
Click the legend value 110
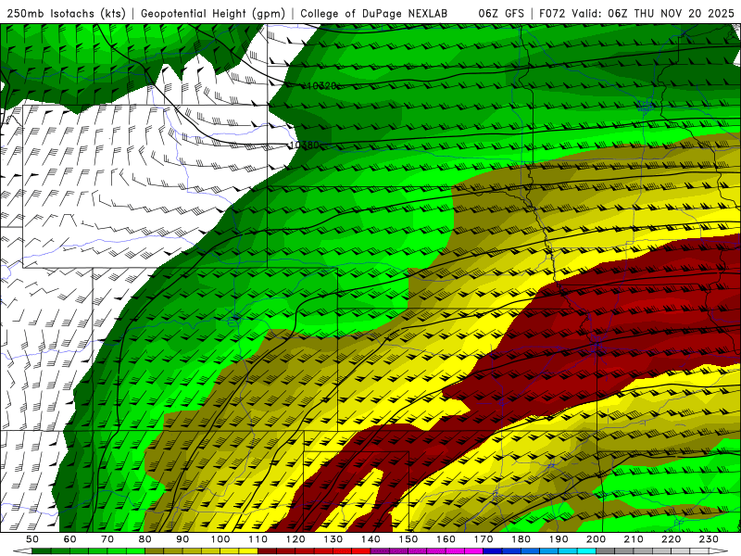pyautogui.click(x=258, y=539)
